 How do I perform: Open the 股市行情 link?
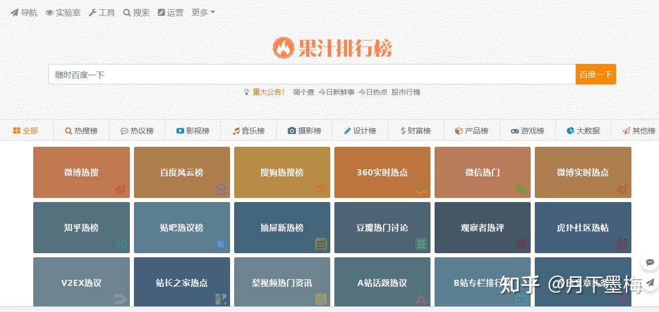click(406, 92)
